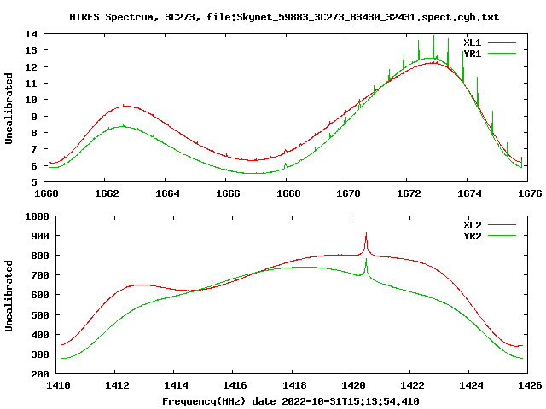Click the 300 y-axis tick label
This screenshot has height=409, width=546.
40,354
